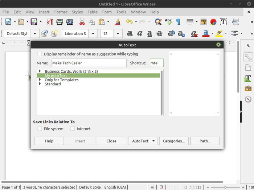The width and height of the screenshot is (254, 190).
Task: Click the New Document icon
Action: pos(8,21)
